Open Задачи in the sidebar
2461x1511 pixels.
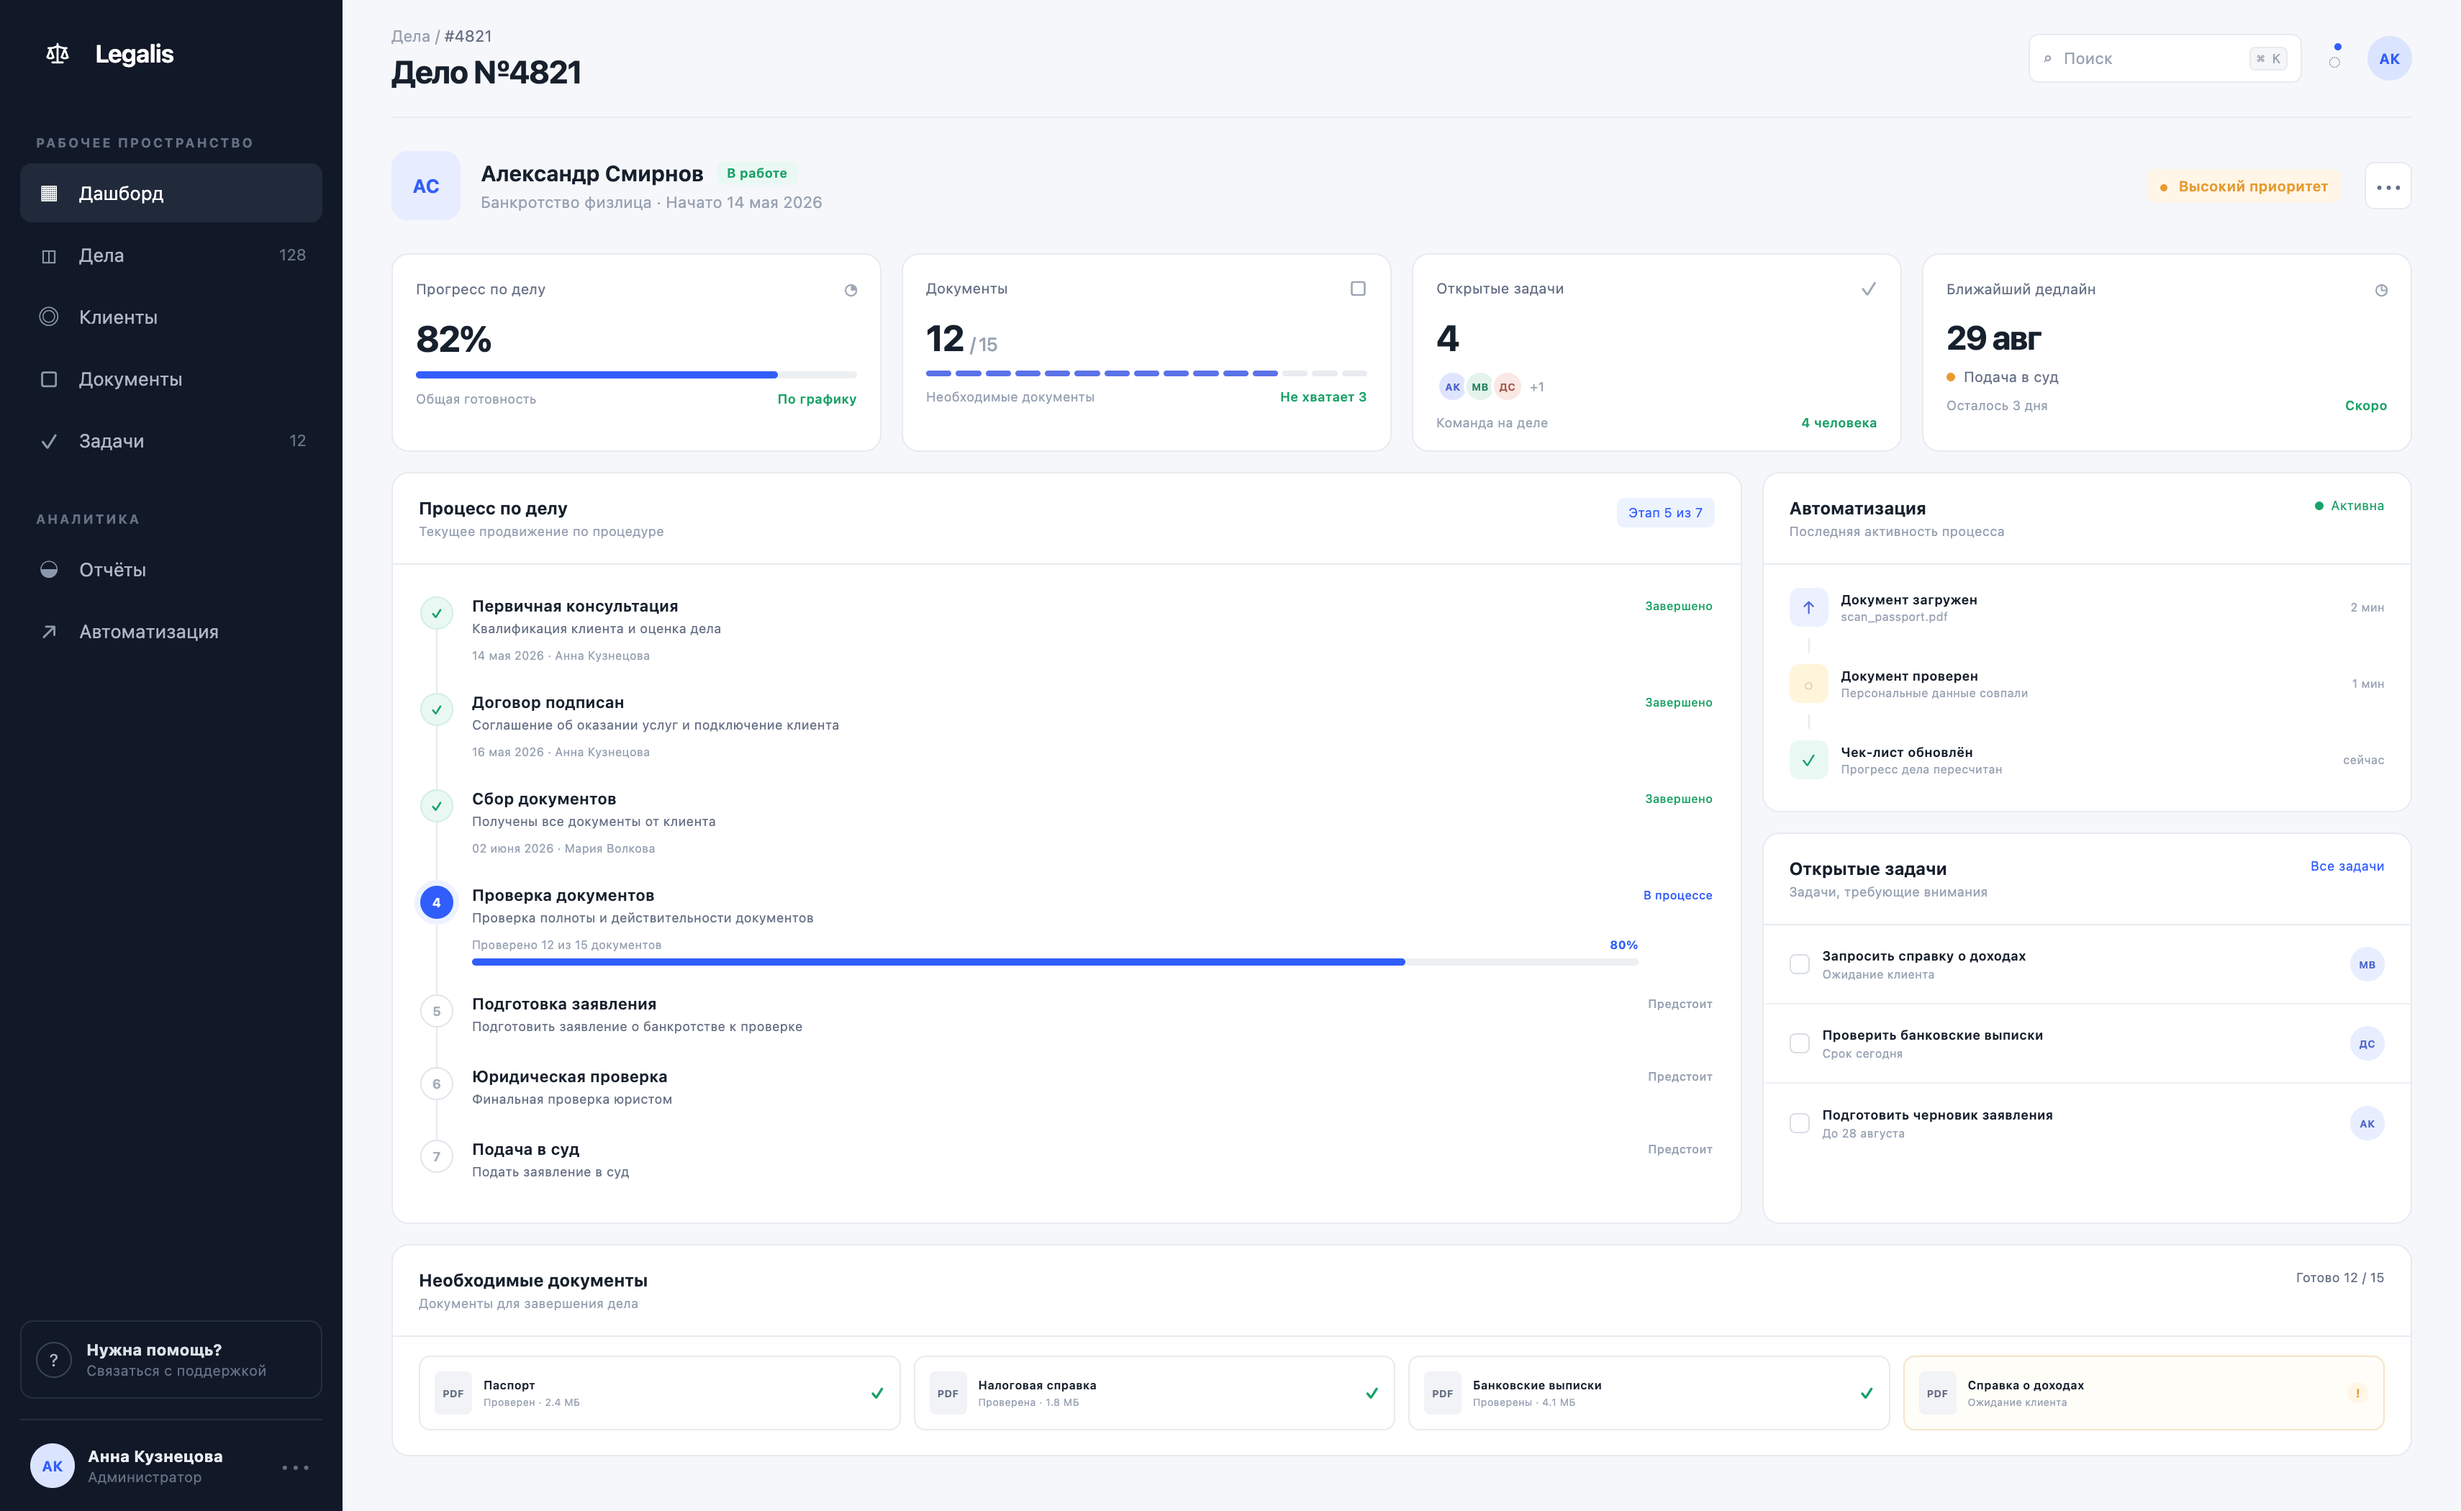click(x=171, y=440)
